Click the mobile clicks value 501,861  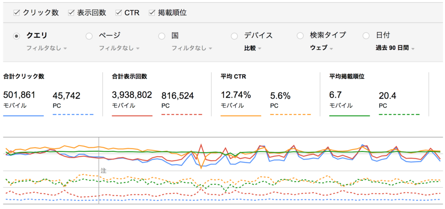click(x=19, y=95)
